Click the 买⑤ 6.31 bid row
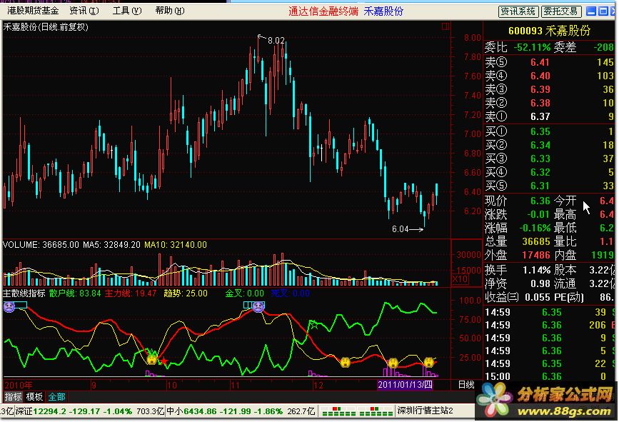 549,185
